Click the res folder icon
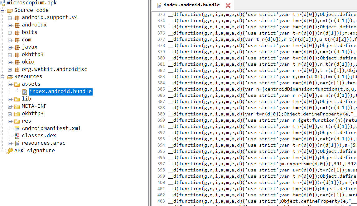357x206 pixels. tap(17, 121)
